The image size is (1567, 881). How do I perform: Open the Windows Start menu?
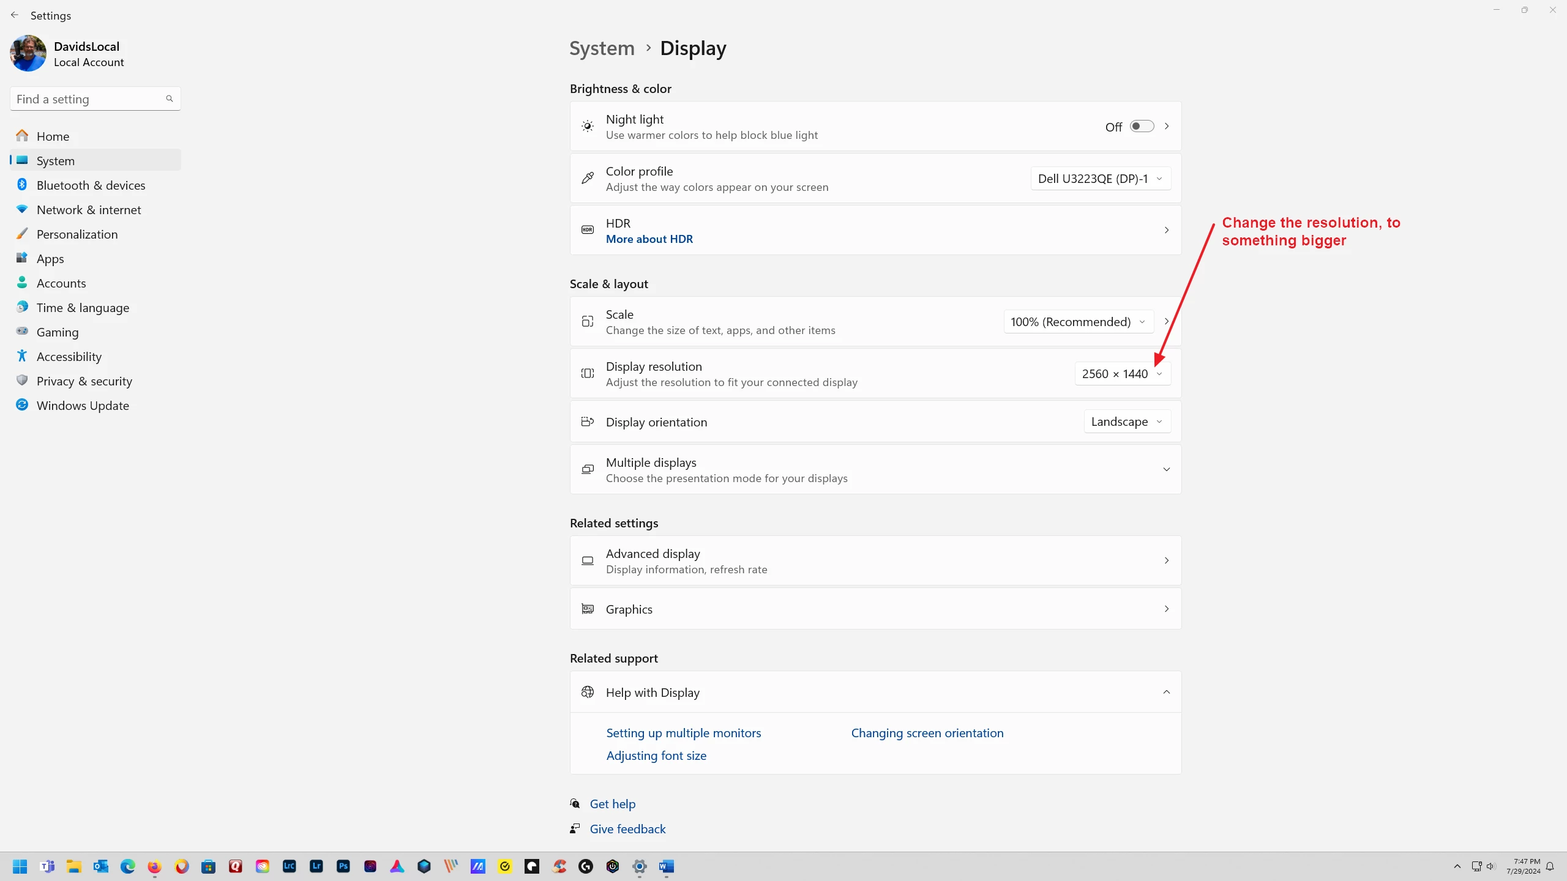(x=20, y=866)
